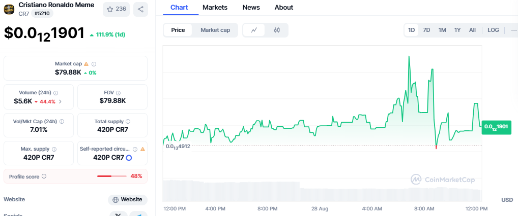Expand Volume 24h details chevron
The width and height of the screenshot is (518, 216).
(x=60, y=101)
